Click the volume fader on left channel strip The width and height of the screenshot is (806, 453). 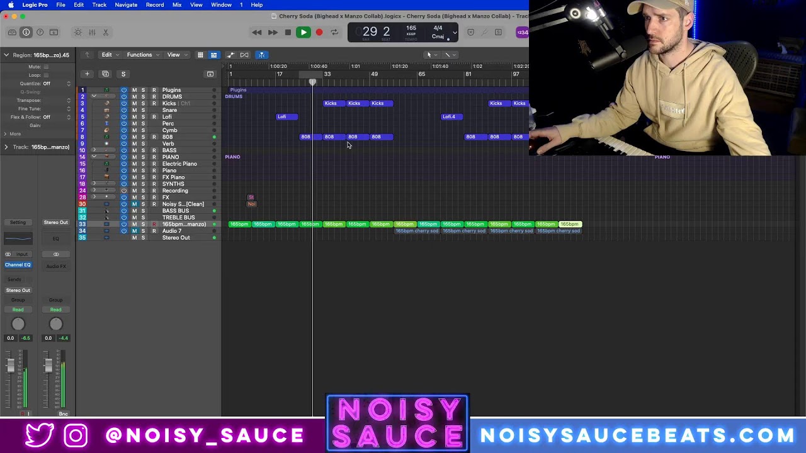point(11,365)
